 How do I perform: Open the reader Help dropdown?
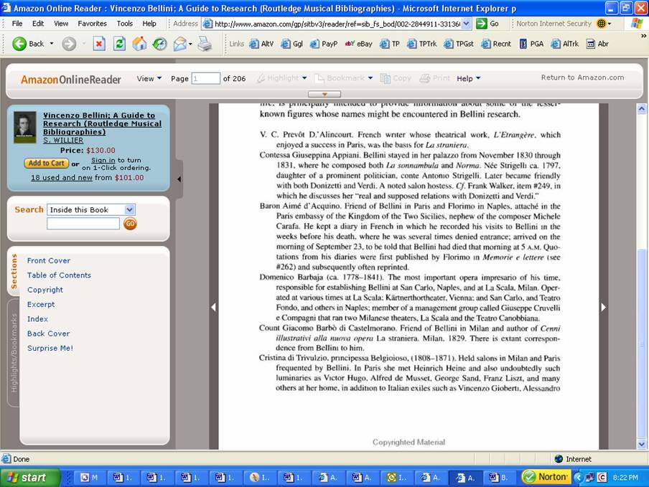tap(469, 78)
